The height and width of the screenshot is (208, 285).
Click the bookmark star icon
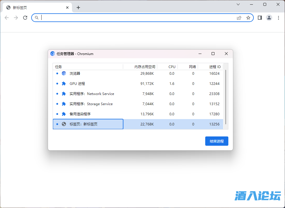coord(248,18)
